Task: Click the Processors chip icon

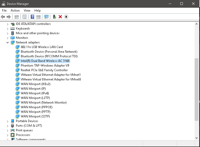Action: pos(13,135)
